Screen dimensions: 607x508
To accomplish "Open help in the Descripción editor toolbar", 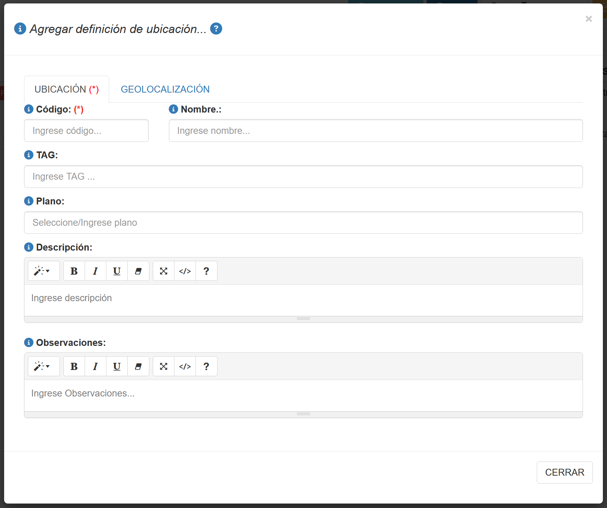I will click(x=206, y=271).
